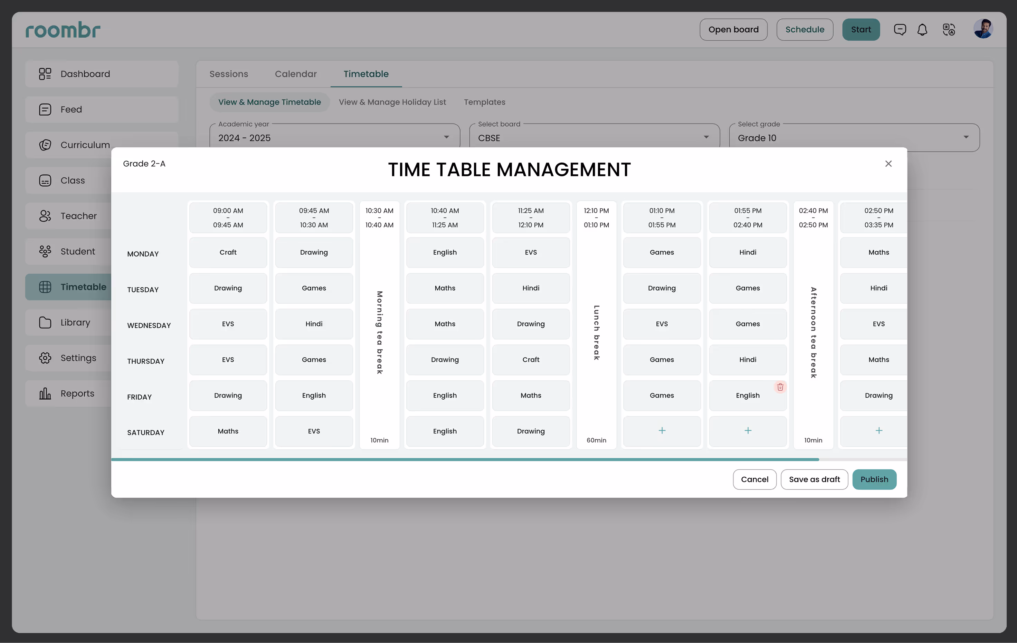Viewport: 1017px width, 643px height.
Task: Switch to the Sessions tab
Action: coord(228,74)
